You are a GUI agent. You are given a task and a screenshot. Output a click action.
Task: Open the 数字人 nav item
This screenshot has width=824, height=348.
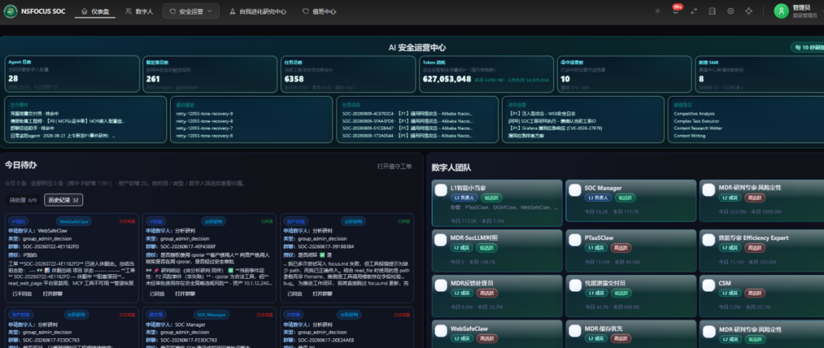pos(140,11)
